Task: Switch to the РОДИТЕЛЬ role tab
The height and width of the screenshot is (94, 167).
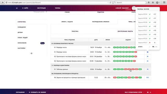Action: [x=101, y=12]
